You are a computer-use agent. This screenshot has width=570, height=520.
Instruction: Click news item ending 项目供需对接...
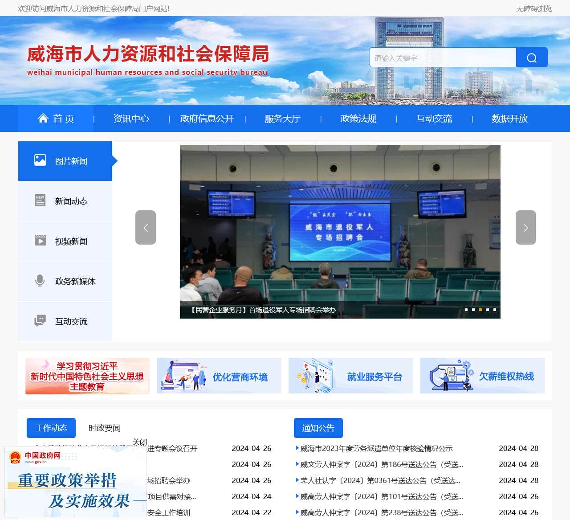tap(171, 496)
